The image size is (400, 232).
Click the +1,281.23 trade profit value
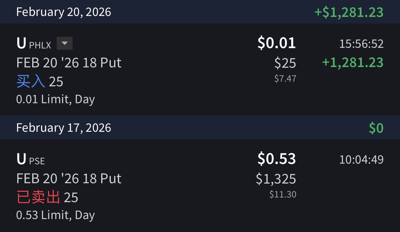353,62
